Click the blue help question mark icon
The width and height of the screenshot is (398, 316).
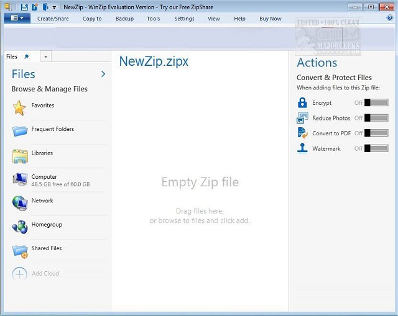click(x=390, y=18)
